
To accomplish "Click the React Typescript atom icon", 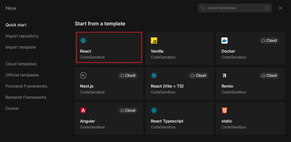I will tap(154, 110).
